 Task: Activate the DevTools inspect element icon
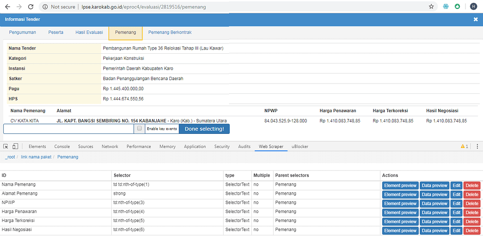pyautogui.click(x=6, y=147)
